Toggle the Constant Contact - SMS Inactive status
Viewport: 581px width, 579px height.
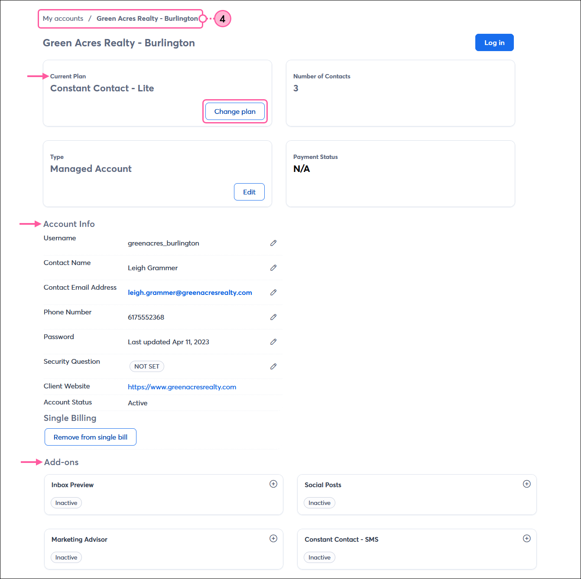click(319, 557)
